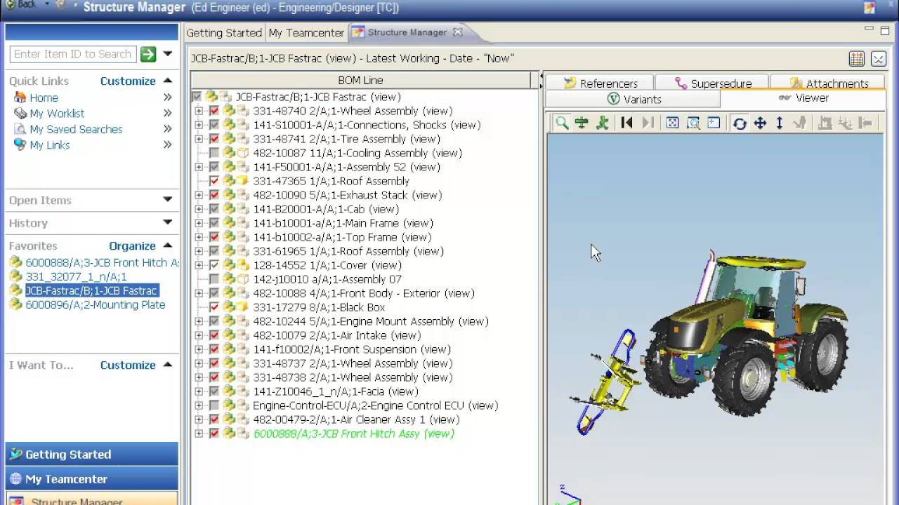Expand the Main Frame tree node
This screenshot has height=505, width=899.
[199, 223]
